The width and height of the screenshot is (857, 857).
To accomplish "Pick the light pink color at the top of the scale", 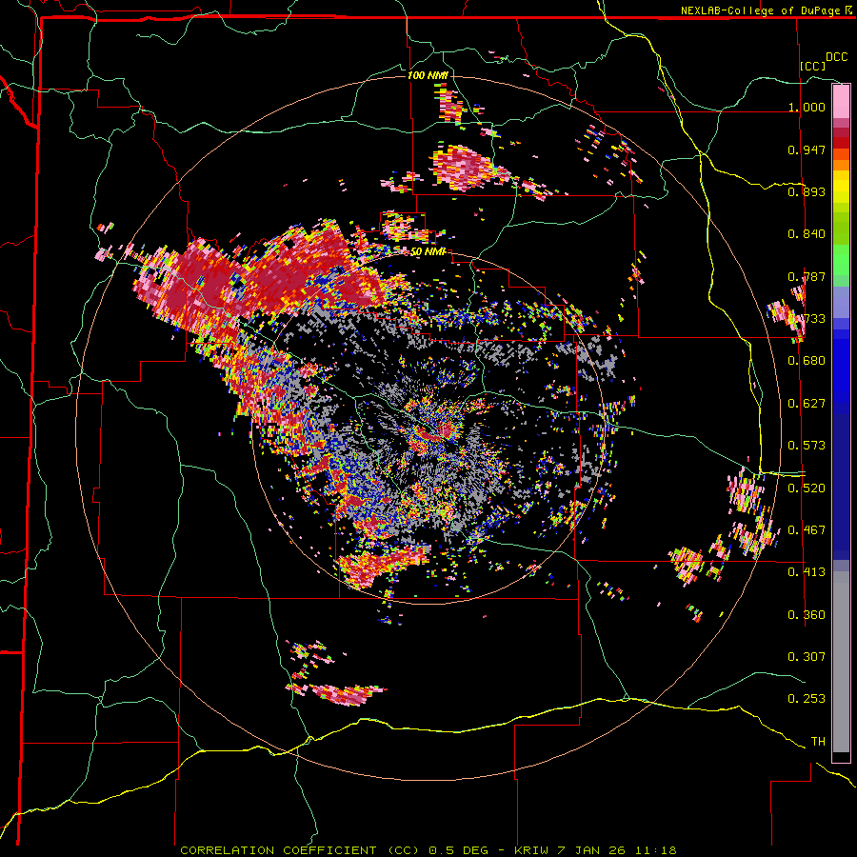I will tap(841, 102).
